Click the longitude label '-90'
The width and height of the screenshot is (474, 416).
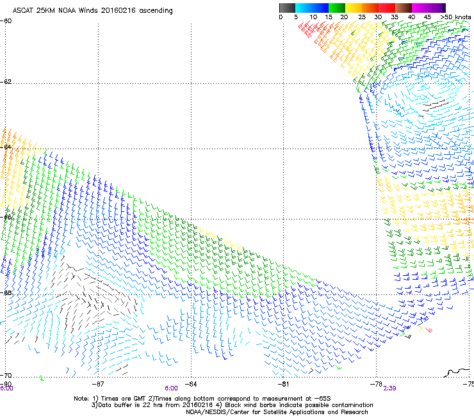6,383
